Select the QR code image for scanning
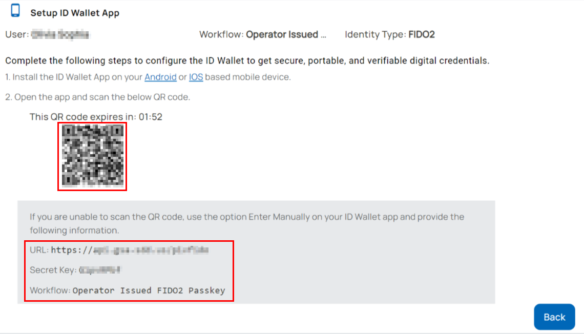This screenshot has height=334, width=584. coord(92,157)
